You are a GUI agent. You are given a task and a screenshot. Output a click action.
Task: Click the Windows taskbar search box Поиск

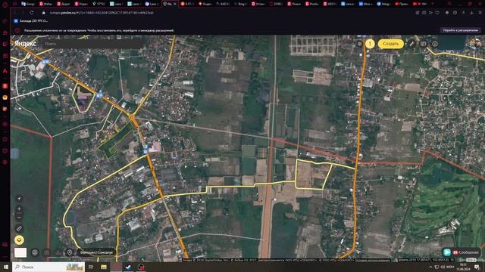point(48,267)
